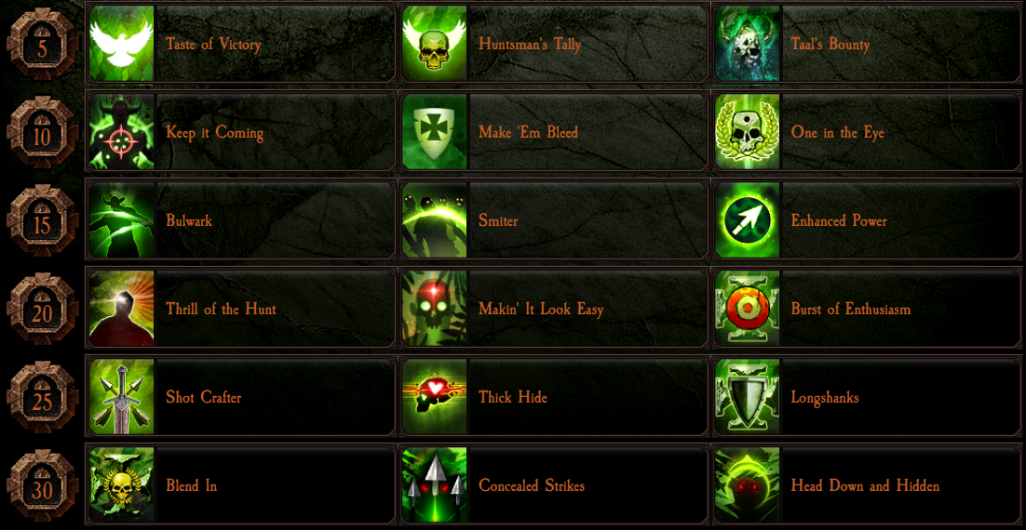The width and height of the screenshot is (1026, 530).
Task: Select the arrow Enhanced Power icon
Action: 748,220
